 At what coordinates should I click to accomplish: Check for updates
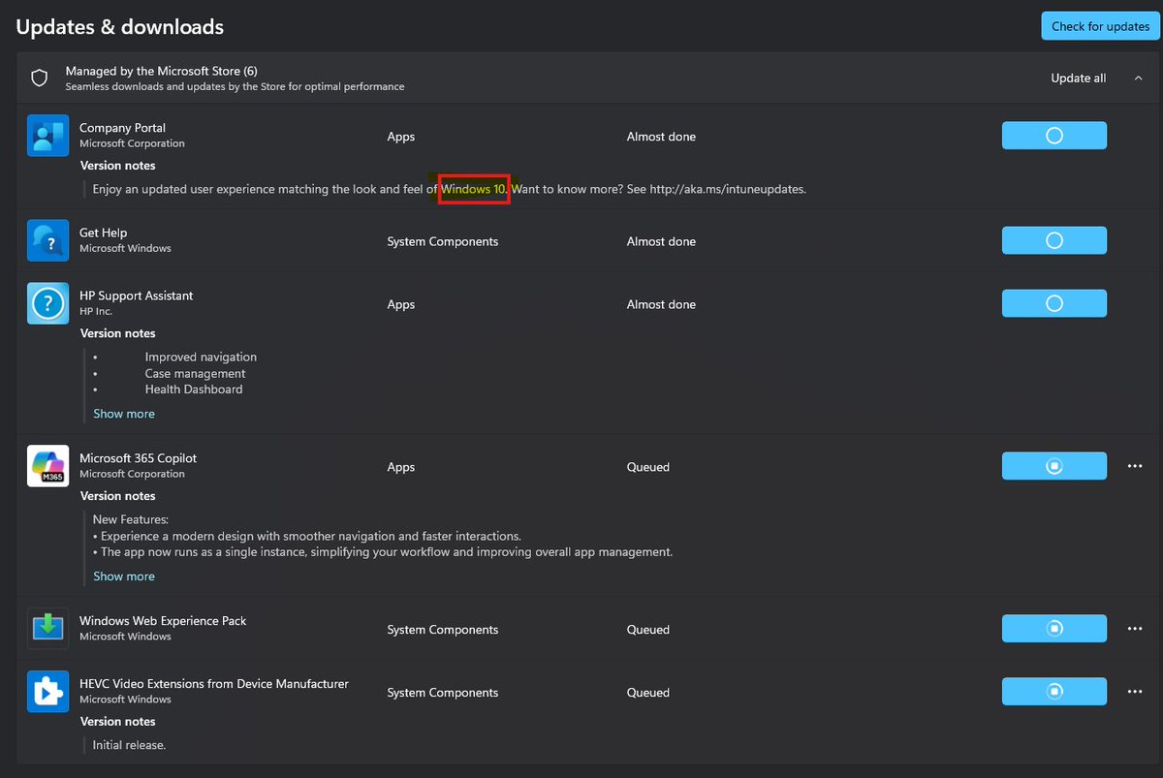coord(1101,26)
